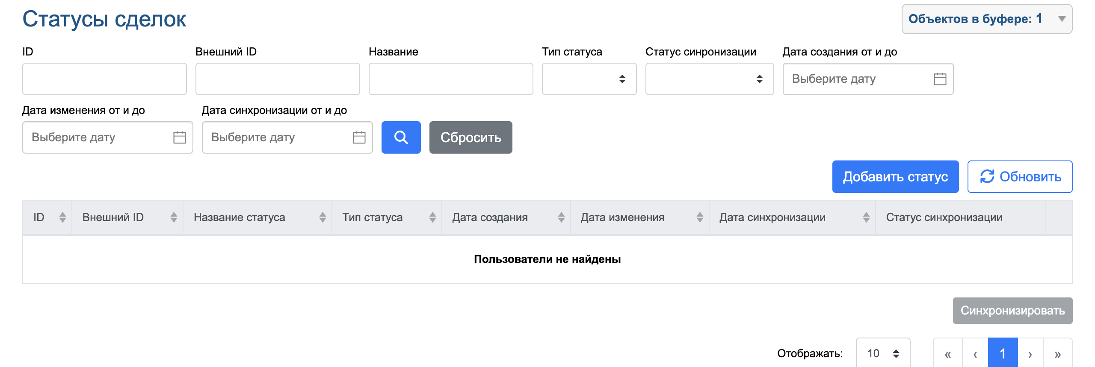Click the Статусы сделок page heading
Image resolution: width=1095 pixels, height=367 pixels.
[x=104, y=19]
